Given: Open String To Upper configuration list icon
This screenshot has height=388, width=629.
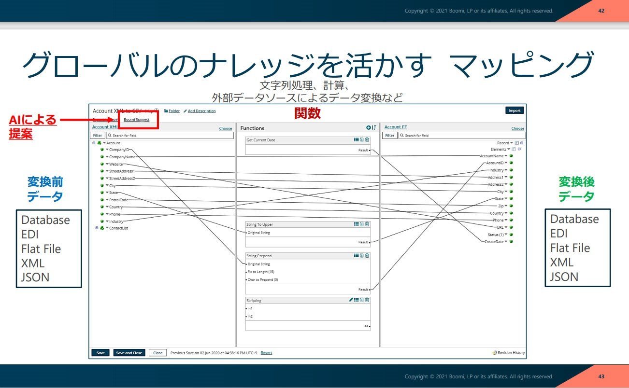Looking at the screenshot, I should 357,224.
